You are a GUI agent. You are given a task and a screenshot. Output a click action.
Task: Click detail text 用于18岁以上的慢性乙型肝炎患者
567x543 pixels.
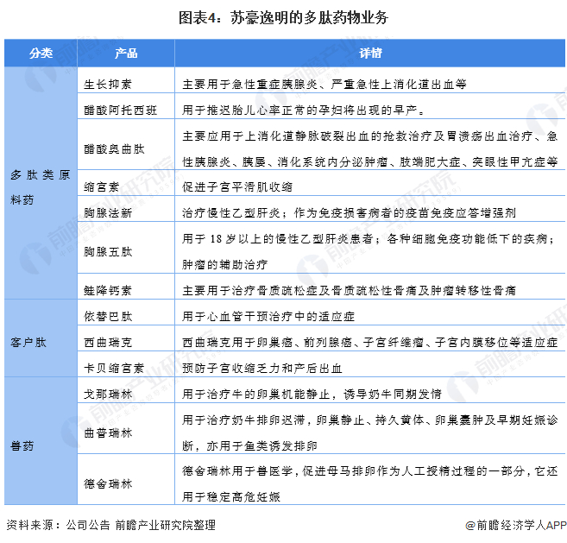pyautogui.click(x=277, y=239)
